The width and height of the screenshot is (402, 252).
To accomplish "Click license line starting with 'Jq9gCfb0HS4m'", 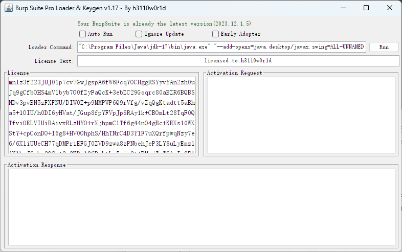I will (x=102, y=93).
